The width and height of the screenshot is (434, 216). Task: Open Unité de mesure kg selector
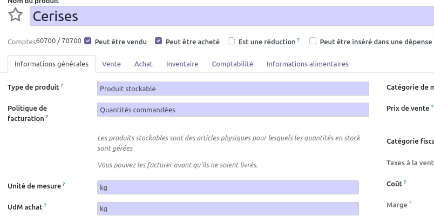[x=228, y=187]
